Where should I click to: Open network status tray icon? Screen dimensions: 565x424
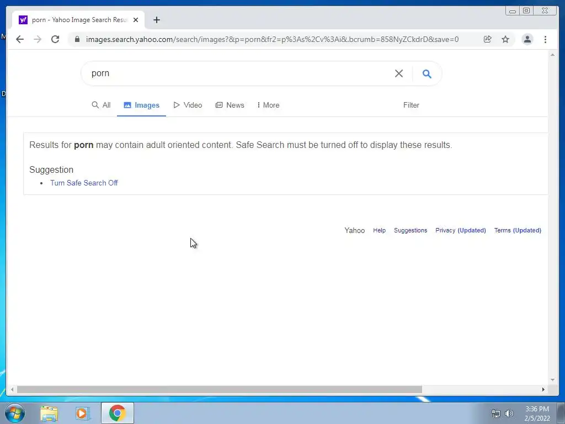[x=496, y=414]
